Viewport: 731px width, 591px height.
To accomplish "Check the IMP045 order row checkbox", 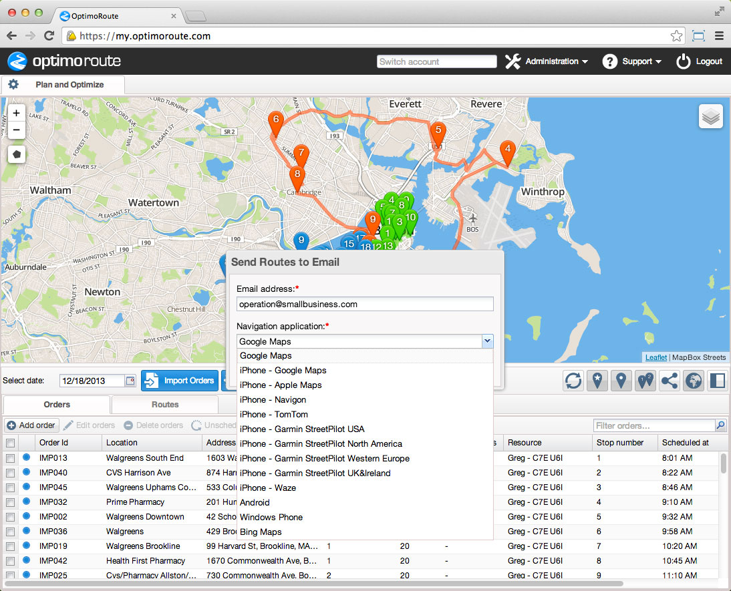I will pos(10,487).
